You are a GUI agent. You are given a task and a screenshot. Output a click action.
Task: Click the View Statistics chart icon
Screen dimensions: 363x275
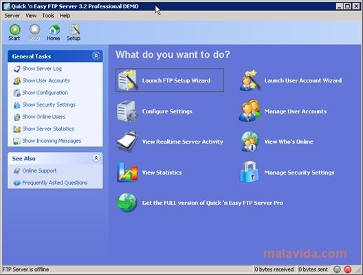click(127, 172)
